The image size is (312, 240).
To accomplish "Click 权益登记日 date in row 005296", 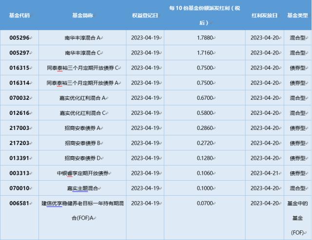I will 145,37.
